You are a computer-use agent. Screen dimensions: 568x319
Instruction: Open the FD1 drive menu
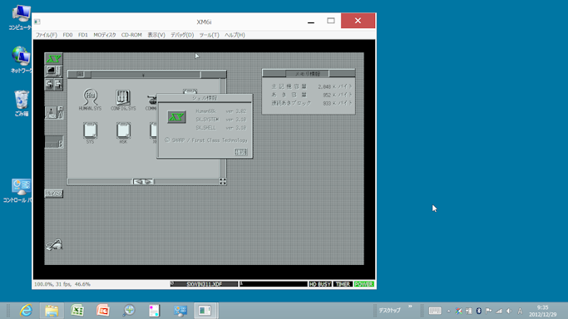(x=83, y=35)
